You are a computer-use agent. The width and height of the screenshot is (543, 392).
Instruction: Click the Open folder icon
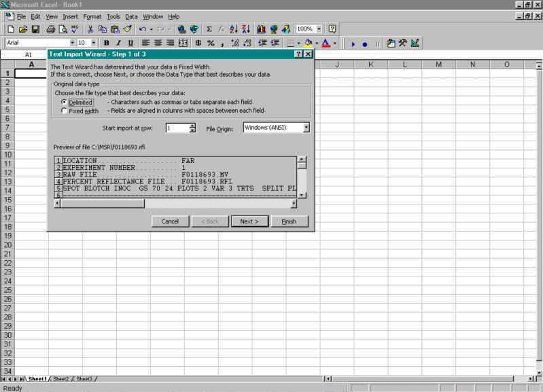click(x=23, y=29)
